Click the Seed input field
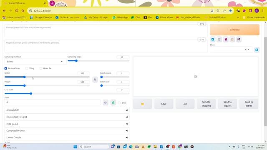The width and height of the screenshot is (267, 150). 53,102
